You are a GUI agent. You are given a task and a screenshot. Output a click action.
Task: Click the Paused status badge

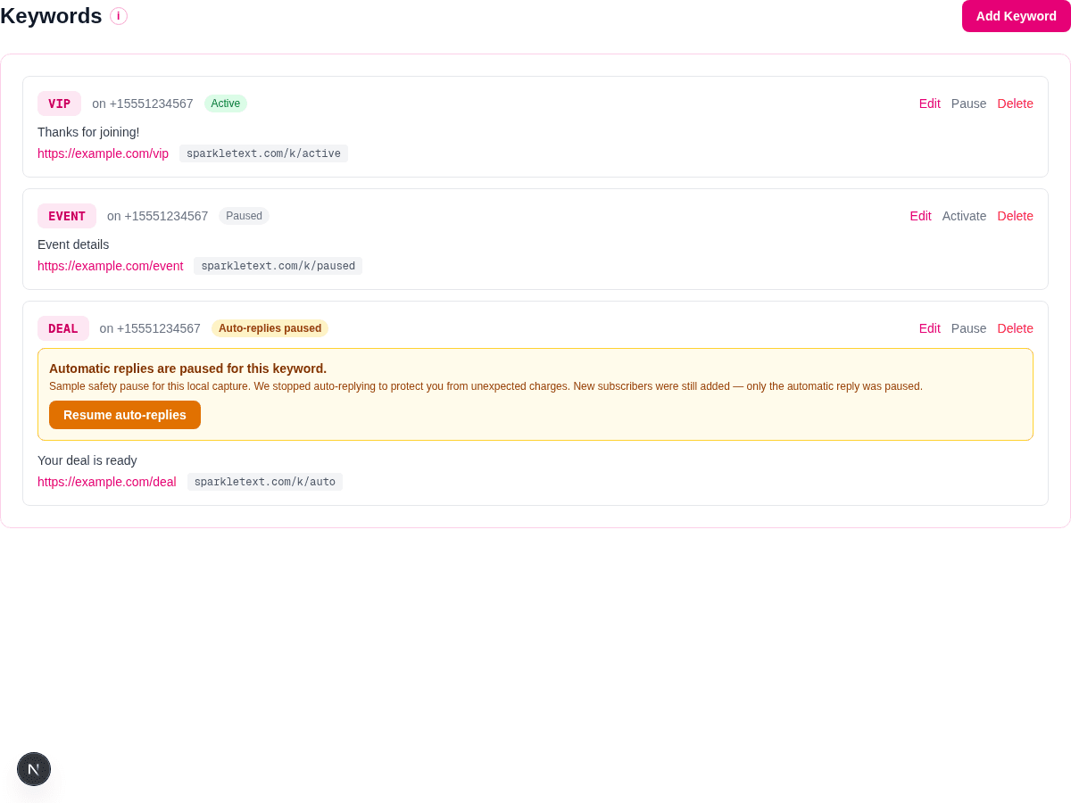(244, 216)
